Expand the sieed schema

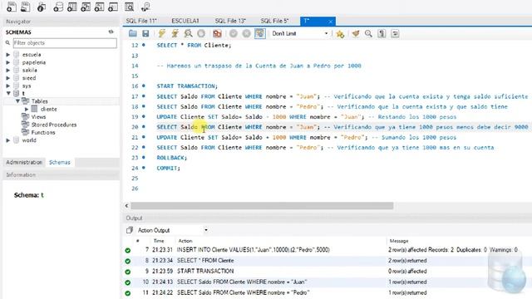pos(8,78)
